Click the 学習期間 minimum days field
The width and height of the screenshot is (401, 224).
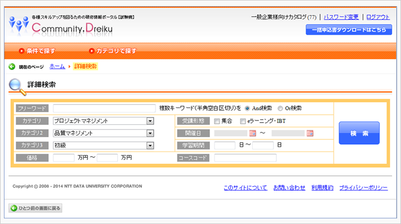coord(225,146)
